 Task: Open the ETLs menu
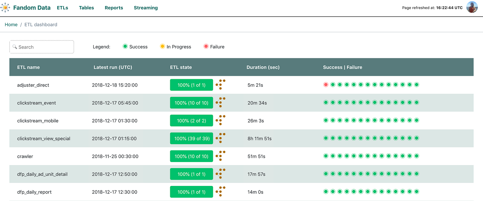62,8
